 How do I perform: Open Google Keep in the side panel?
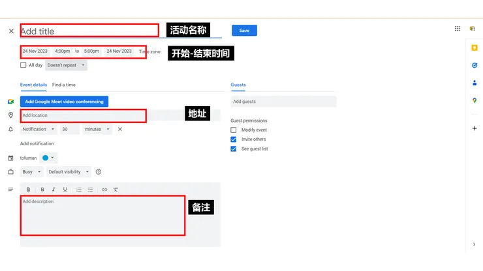(x=475, y=48)
